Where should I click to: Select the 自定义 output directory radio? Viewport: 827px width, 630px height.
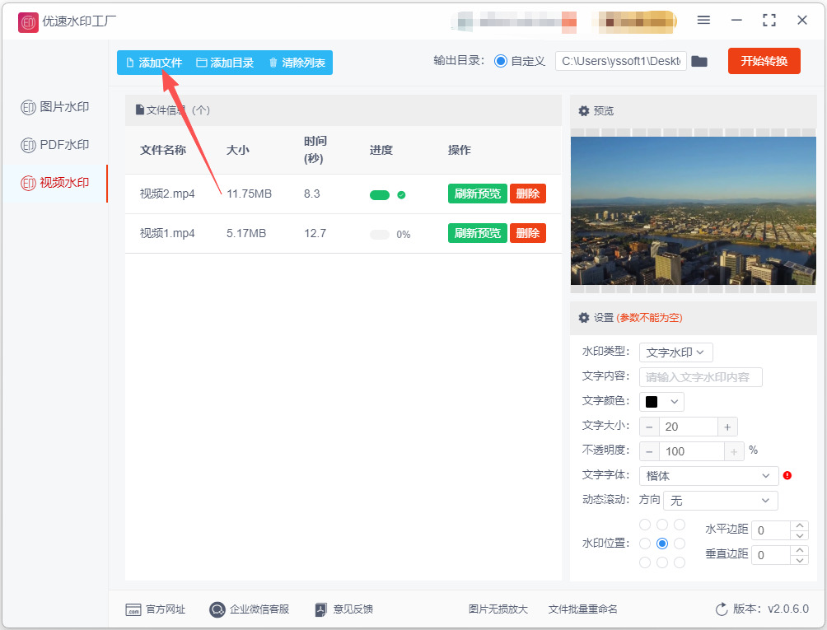click(501, 61)
